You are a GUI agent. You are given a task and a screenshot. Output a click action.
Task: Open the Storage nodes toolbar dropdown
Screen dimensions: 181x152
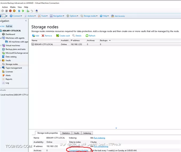tap(89, 16)
